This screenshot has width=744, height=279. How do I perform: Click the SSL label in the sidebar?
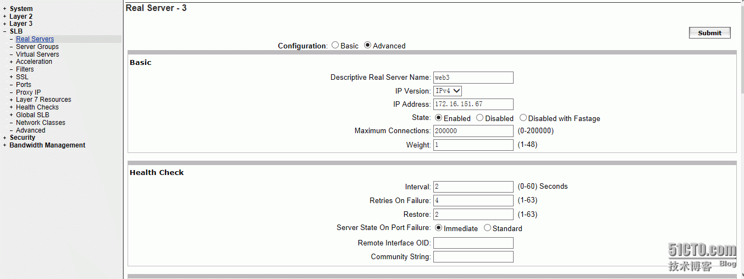click(x=22, y=77)
